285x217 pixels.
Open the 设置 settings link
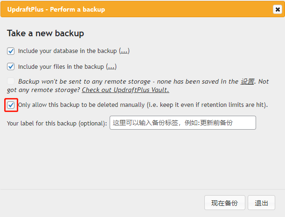coord(247,81)
